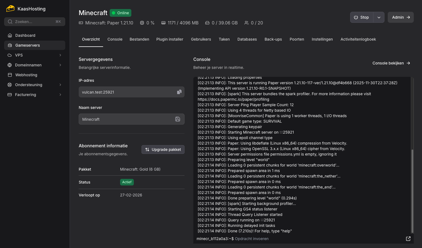Viewport: 422px width, 248px height.
Task: Copy the server IP address
Action: tap(179, 92)
